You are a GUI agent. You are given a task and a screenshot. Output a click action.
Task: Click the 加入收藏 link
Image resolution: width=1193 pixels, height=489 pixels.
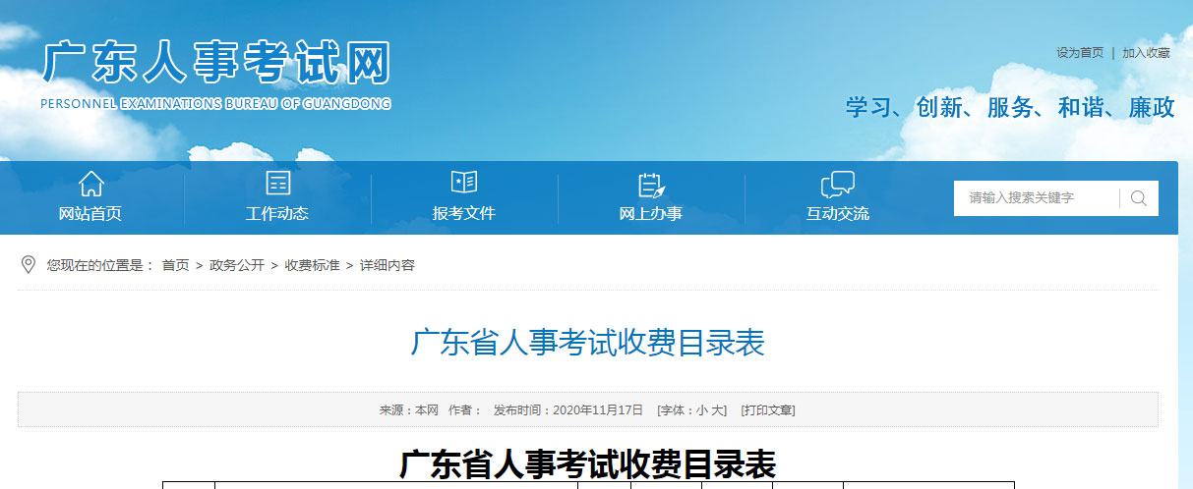[1147, 53]
